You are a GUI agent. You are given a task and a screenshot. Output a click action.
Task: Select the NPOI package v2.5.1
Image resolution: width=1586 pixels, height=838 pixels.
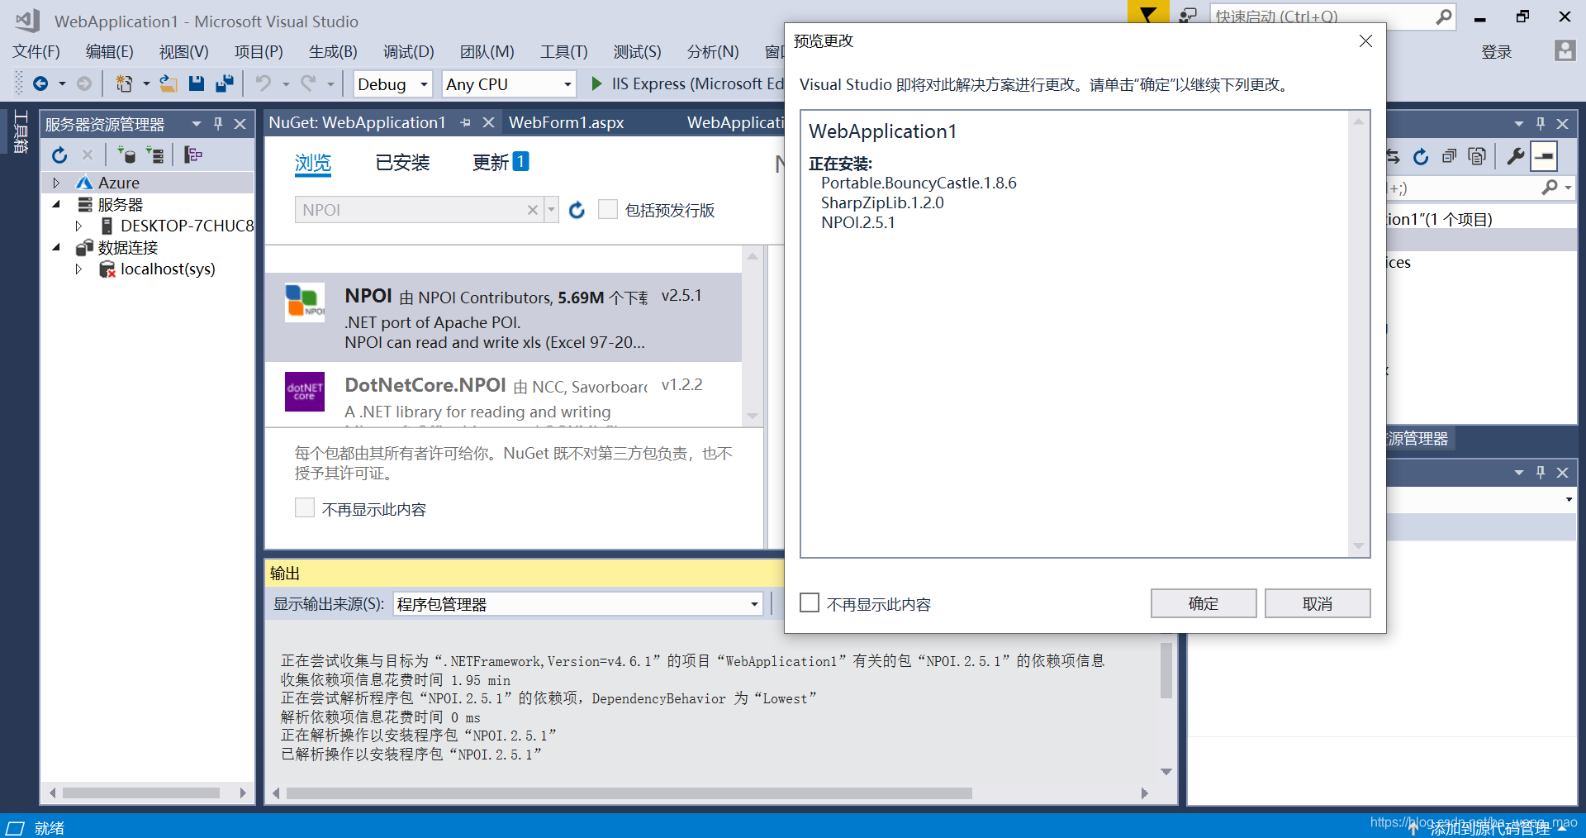503,317
